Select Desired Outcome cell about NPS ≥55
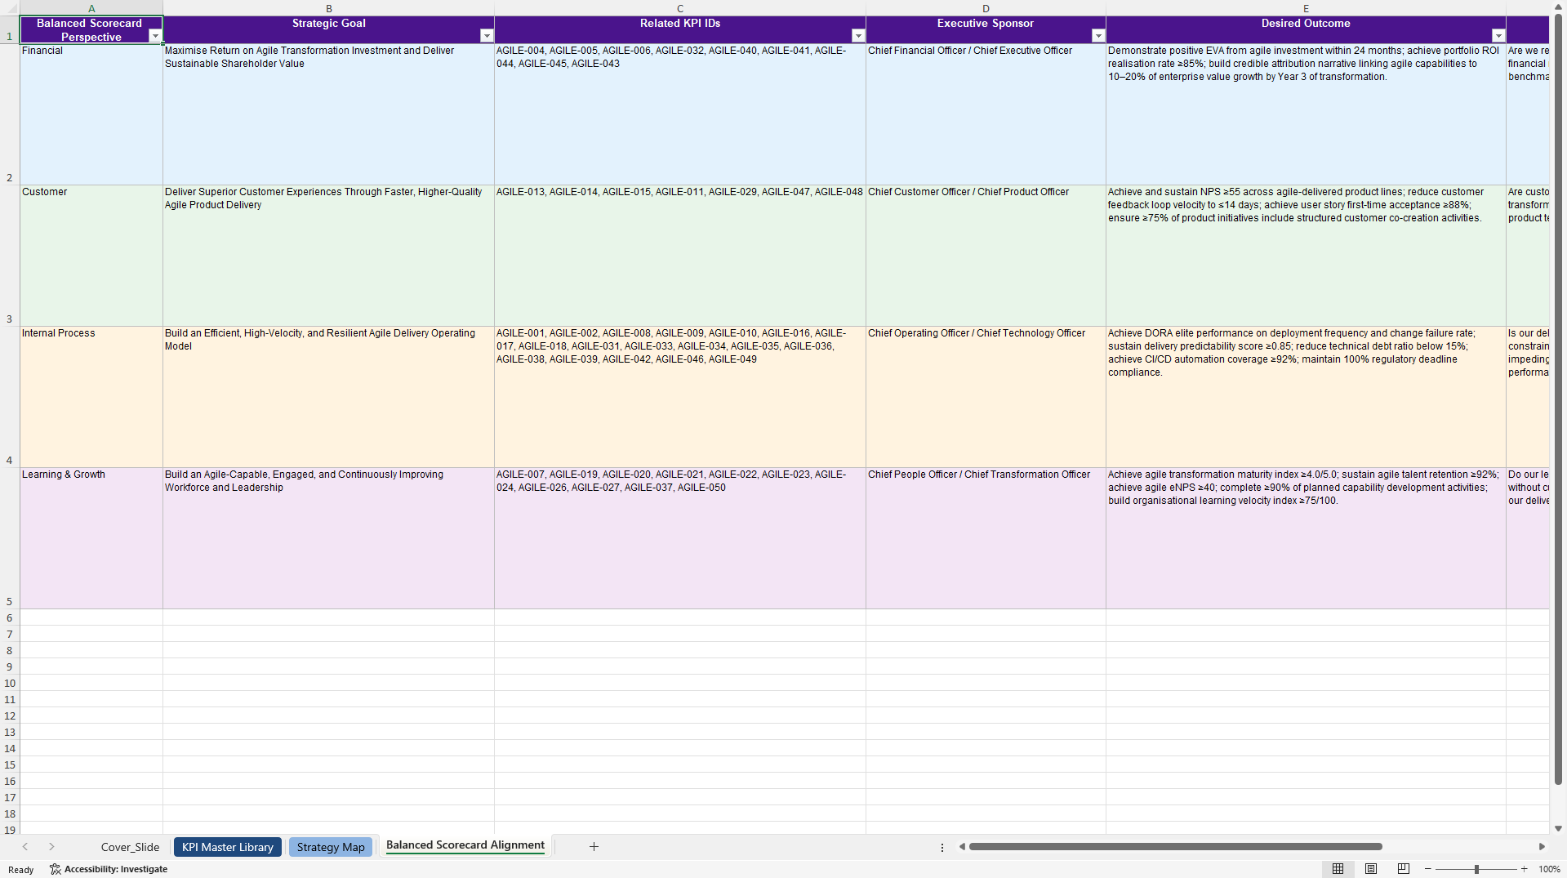Screen dimensions: 1567x878 click(1306, 256)
